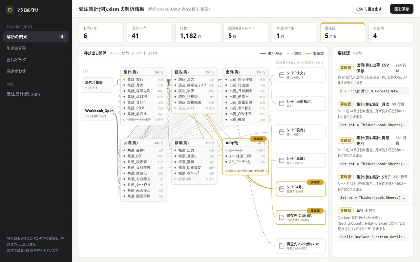Open 直したブック in the sidebar
This screenshot has width=420, height=262.
click(36, 60)
